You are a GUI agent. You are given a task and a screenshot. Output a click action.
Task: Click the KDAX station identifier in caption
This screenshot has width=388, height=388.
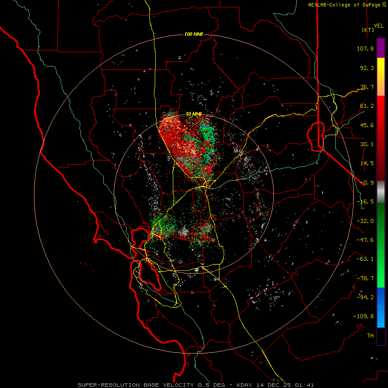point(245,385)
